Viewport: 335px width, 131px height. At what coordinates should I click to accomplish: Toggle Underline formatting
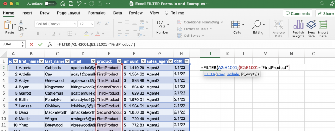click(x=54, y=33)
